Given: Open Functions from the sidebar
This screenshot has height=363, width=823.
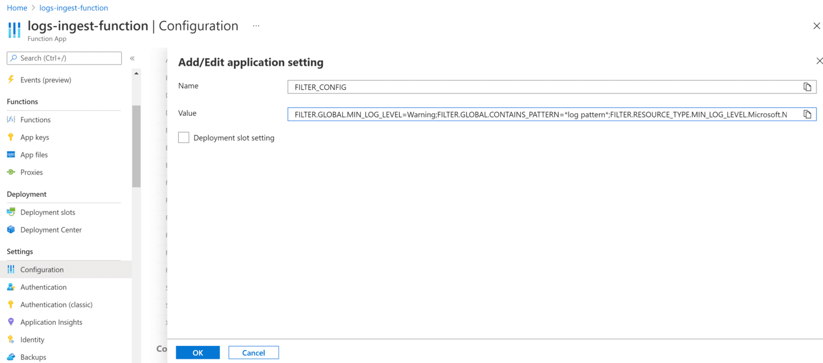Looking at the screenshot, I should tap(36, 119).
